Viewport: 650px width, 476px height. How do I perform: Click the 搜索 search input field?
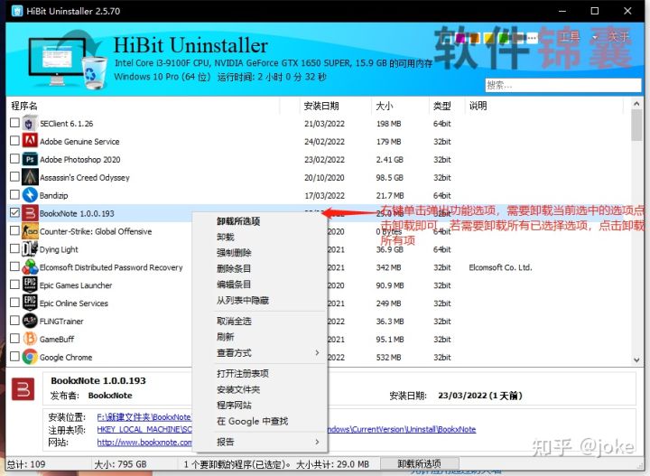point(563,86)
